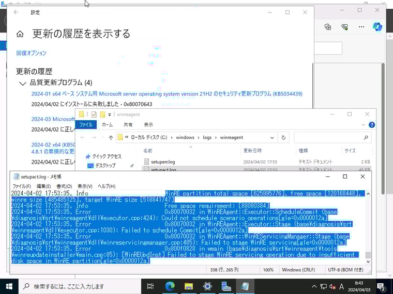Image resolution: width=393 pixels, height=294 pixels.
Task: Open Quick Access toolbar customize dropdown
Action: pos(110,115)
